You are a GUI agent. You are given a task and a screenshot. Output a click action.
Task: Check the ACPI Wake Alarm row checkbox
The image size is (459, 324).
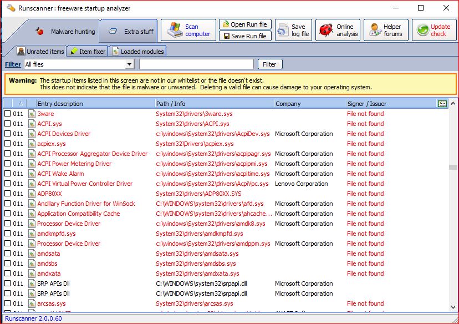(7, 174)
